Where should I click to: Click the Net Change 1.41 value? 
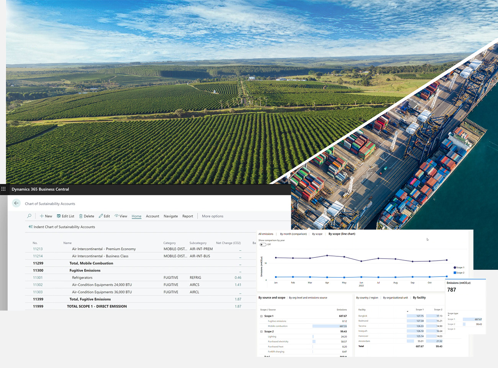[x=238, y=285]
